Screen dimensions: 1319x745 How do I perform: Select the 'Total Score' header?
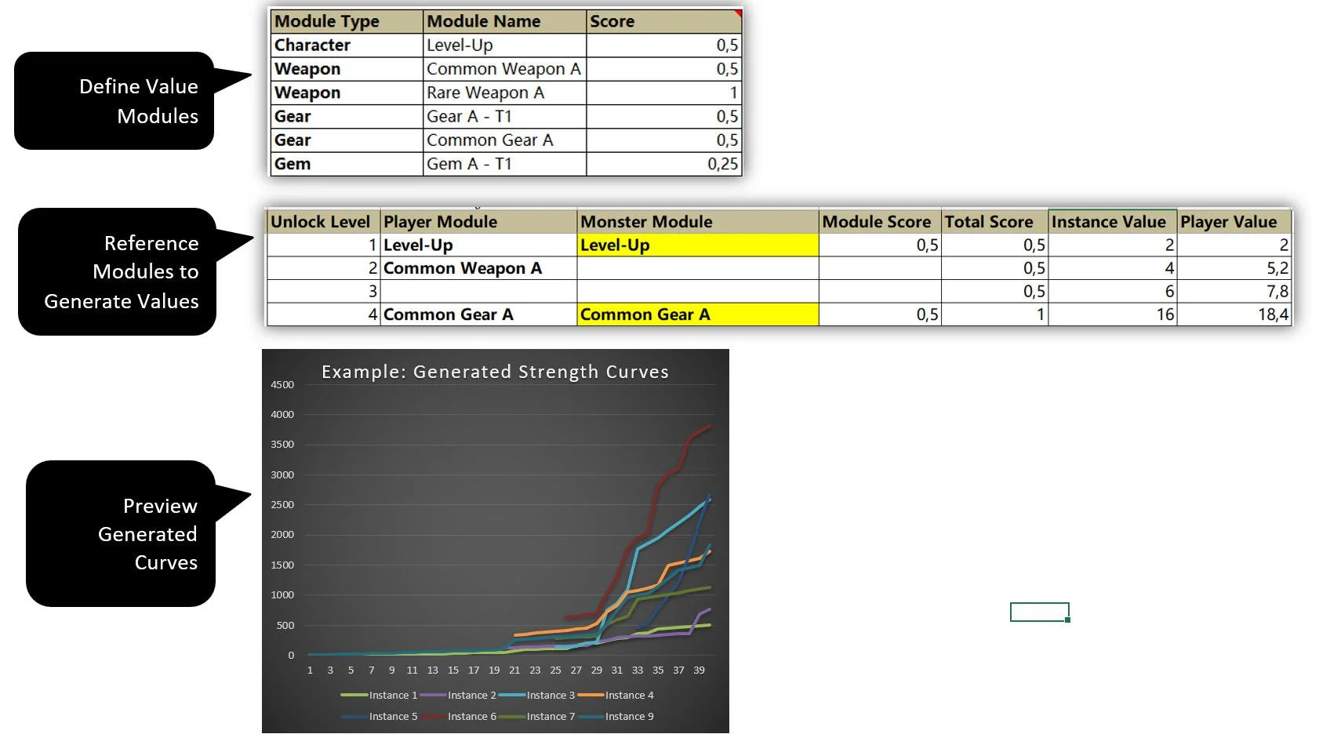(x=994, y=221)
